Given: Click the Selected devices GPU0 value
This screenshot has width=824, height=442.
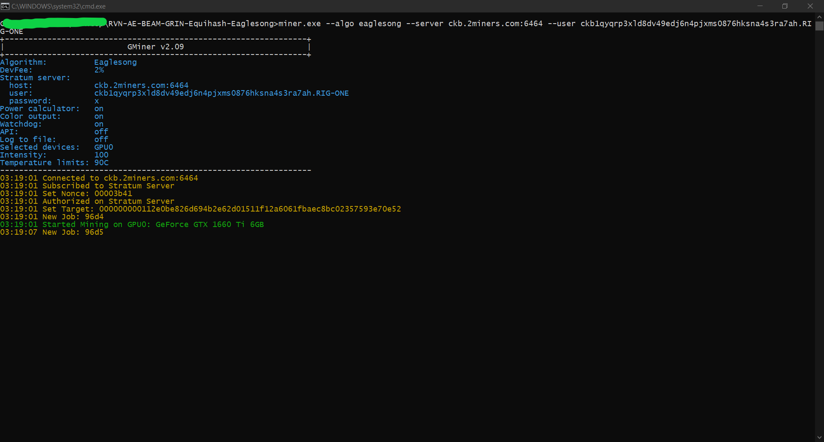Looking at the screenshot, I should (x=103, y=147).
